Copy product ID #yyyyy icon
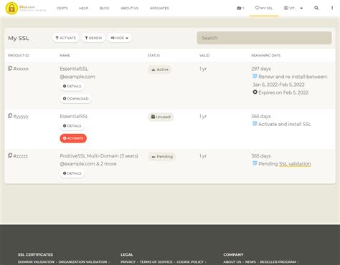Image resolution: width=340 pixels, height=265 pixels. click(x=10, y=116)
